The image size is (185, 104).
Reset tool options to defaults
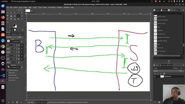(21, 102)
